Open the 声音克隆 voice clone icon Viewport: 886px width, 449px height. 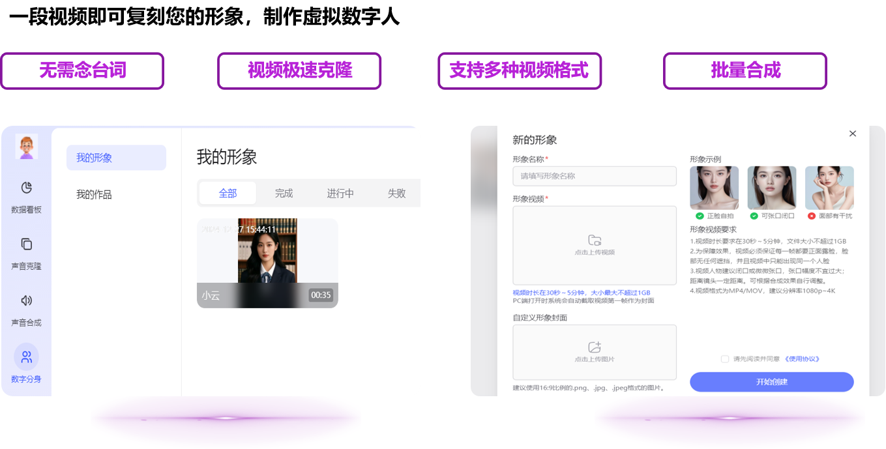click(x=26, y=244)
